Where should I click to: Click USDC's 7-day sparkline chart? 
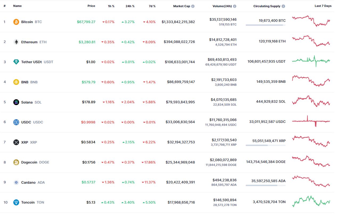pyautogui.click(x=311, y=121)
